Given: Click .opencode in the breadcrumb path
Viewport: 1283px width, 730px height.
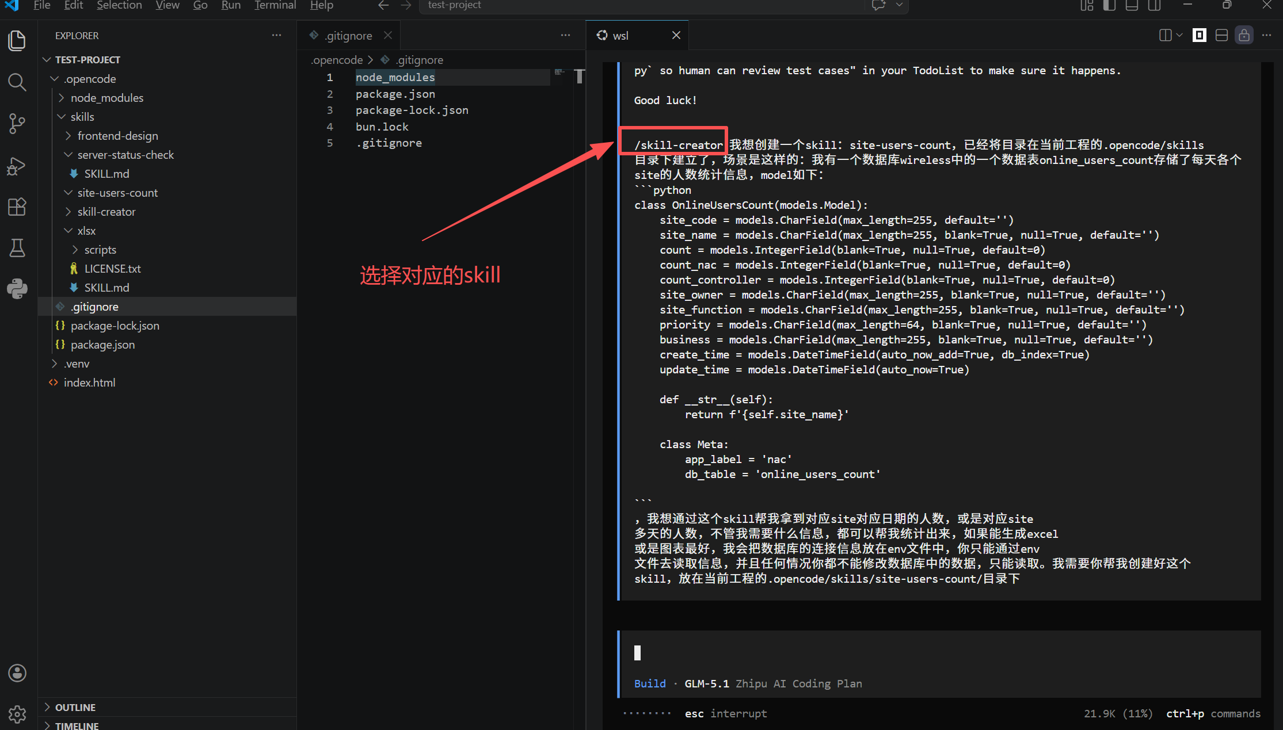Looking at the screenshot, I should [337, 60].
